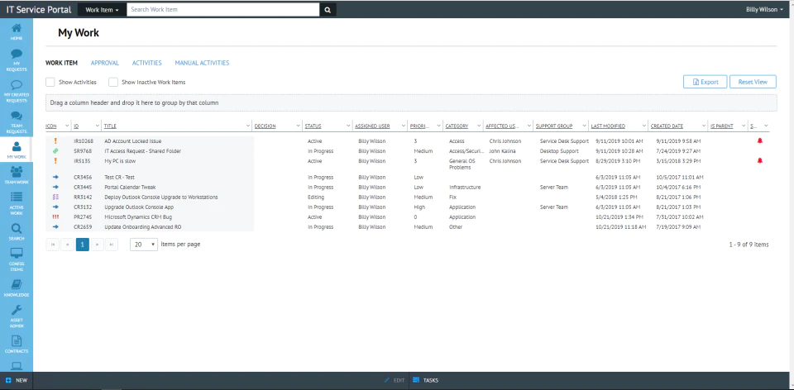Click the New plus icon in bottom bar

[x=8, y=380]
